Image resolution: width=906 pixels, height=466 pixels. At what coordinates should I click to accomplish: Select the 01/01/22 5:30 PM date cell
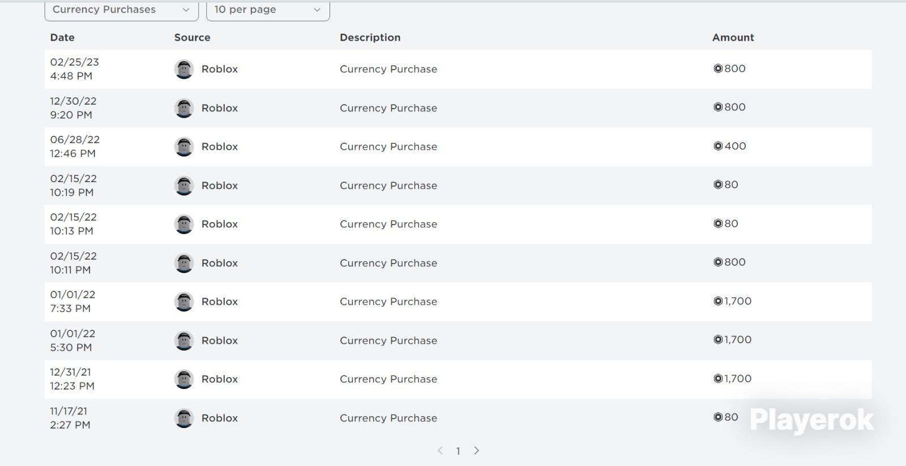72,340
